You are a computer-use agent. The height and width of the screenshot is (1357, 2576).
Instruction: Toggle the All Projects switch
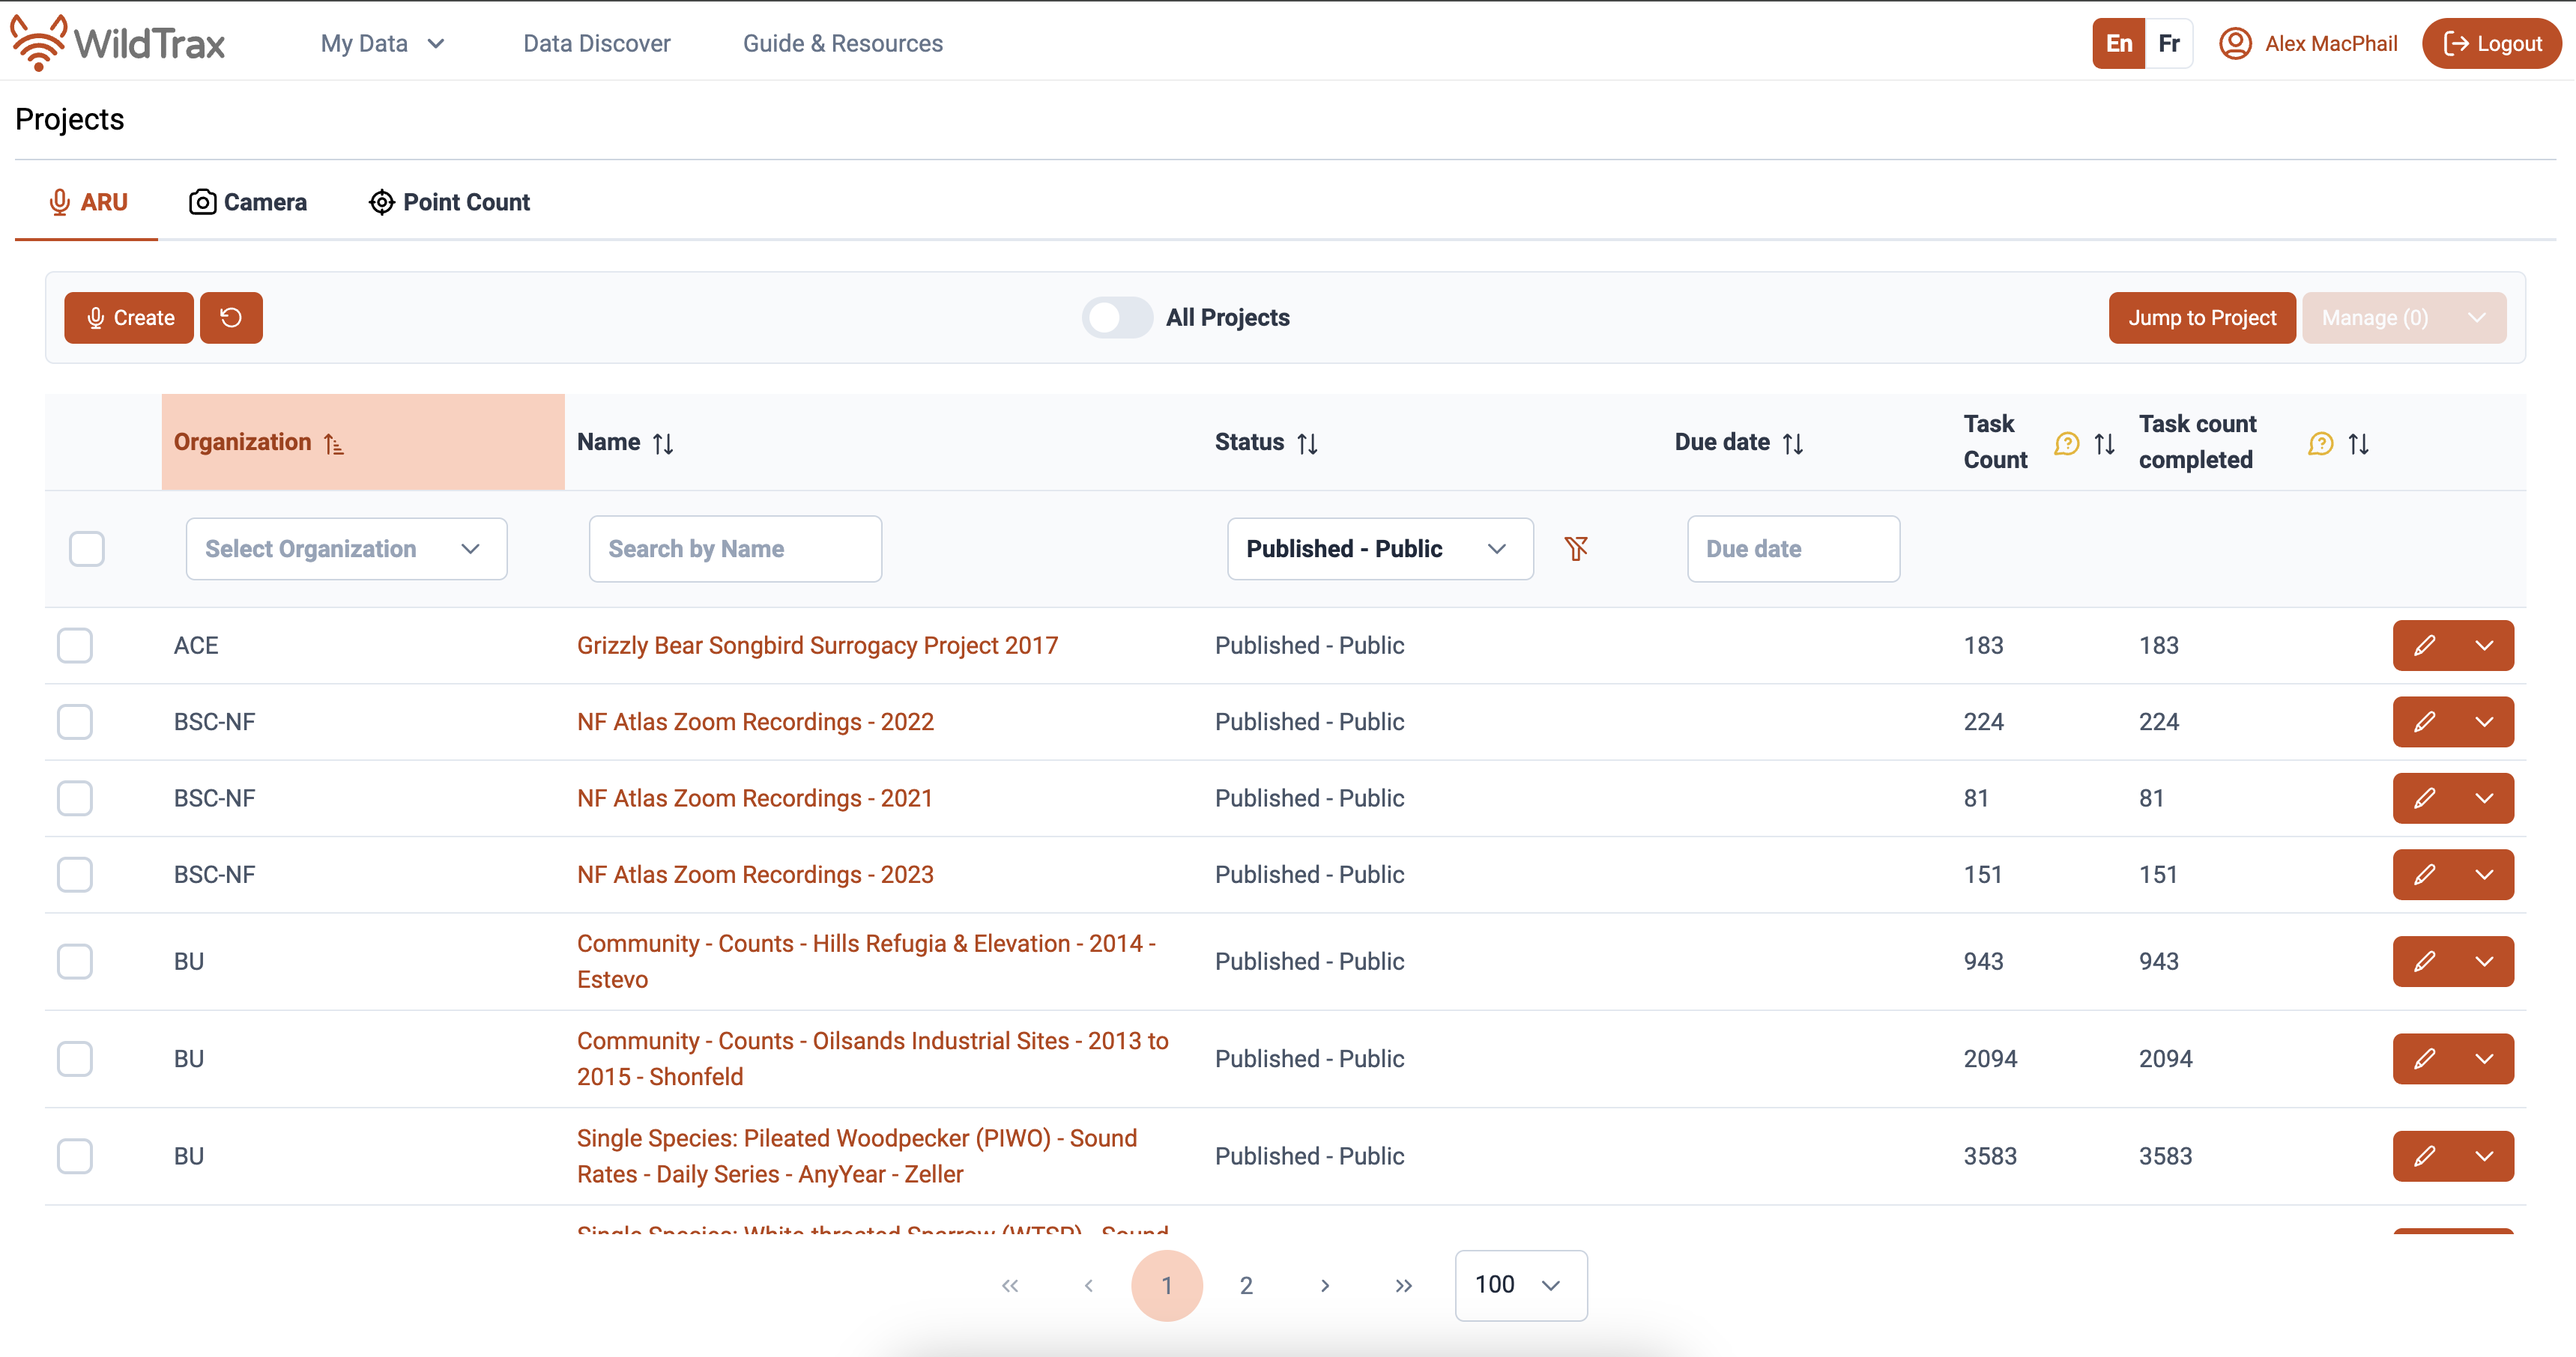pyautogui.click(x=1117, y=318)
